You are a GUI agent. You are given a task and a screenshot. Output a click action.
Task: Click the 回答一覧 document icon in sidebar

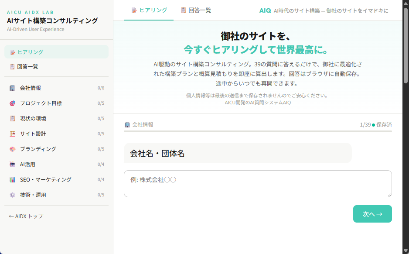pyautogui.click(x=13, y=66)
